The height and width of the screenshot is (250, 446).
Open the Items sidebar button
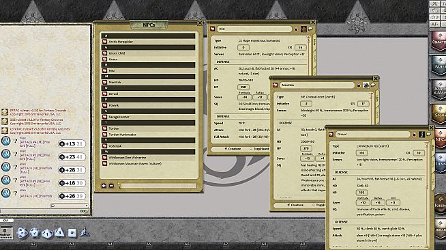[x=441, y=163]
